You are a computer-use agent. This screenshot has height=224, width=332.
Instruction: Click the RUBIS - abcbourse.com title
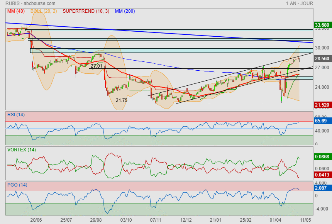click(x=30, y=3)
